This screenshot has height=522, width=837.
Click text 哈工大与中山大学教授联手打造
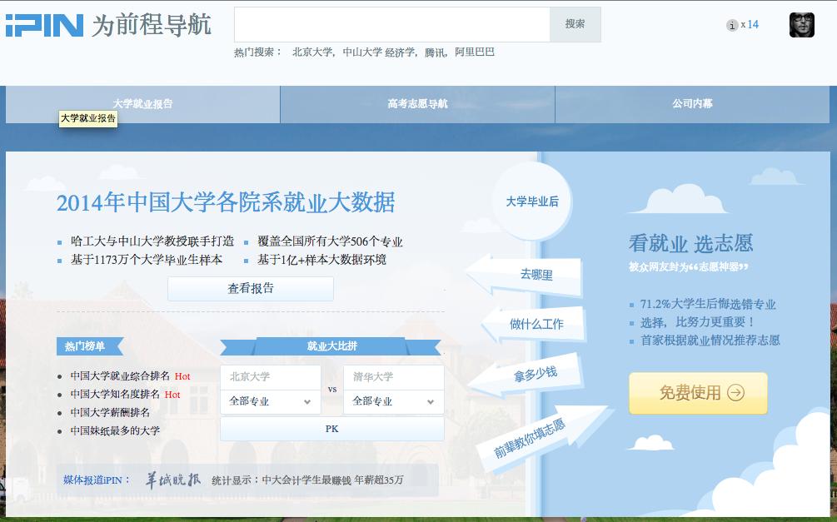coord(152,241)
